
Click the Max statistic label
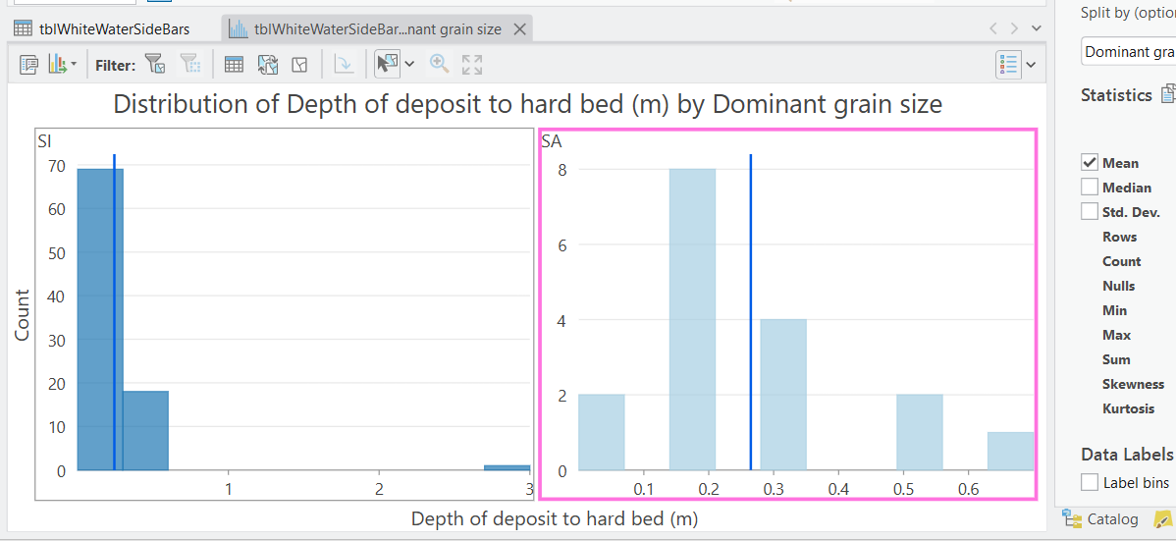pos(1117,336)
